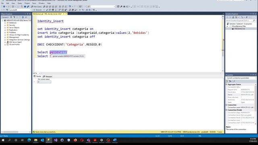Click the DBCC CHECKIDENT code line
This screenshot has height=145, width=258.
coord(70,45)
